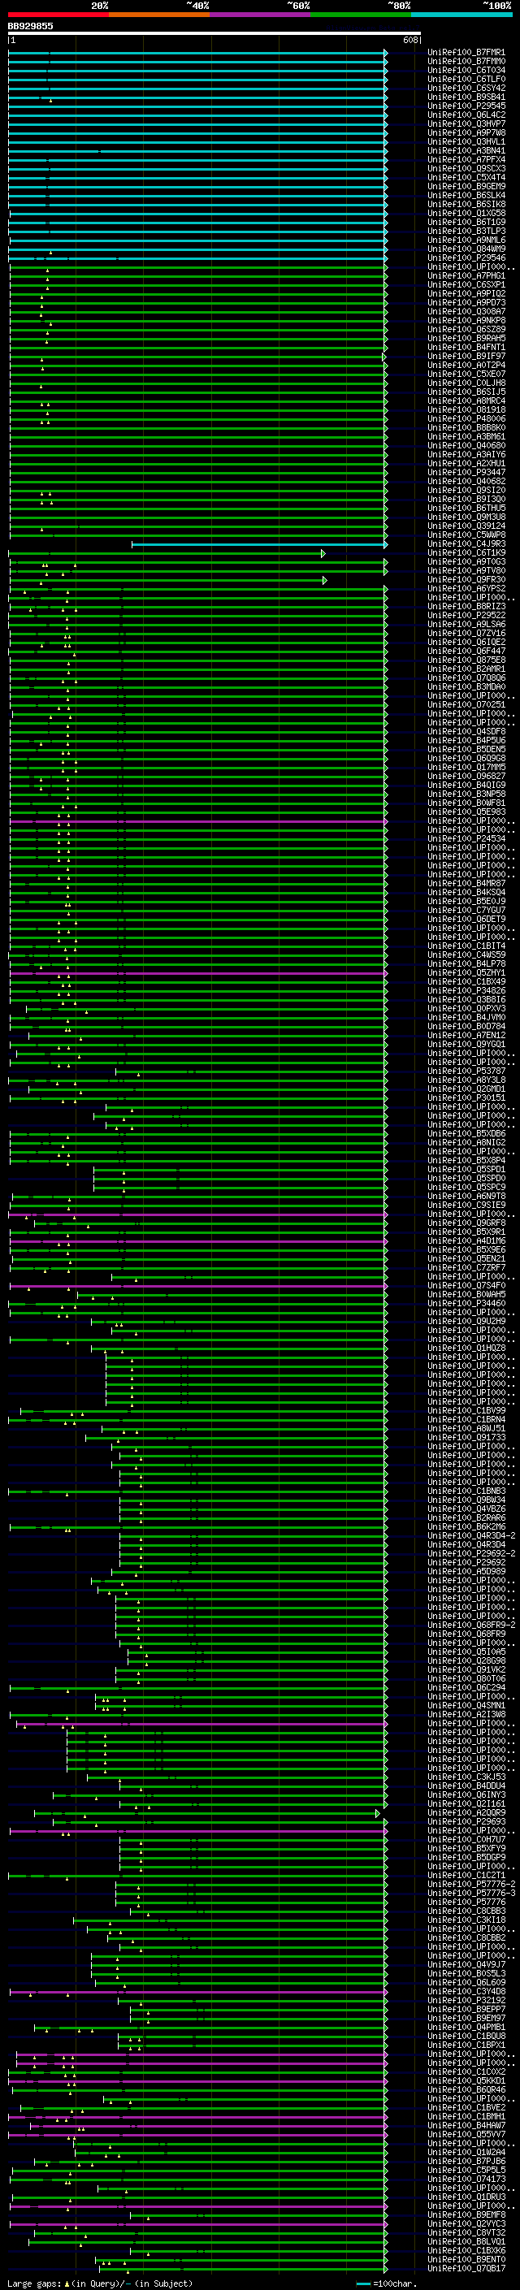Viewport: 520px width, 2290px height.
Task: Click the white query sequence bar under BB929855
Action: pyautogui.click(x=214, y=32)
